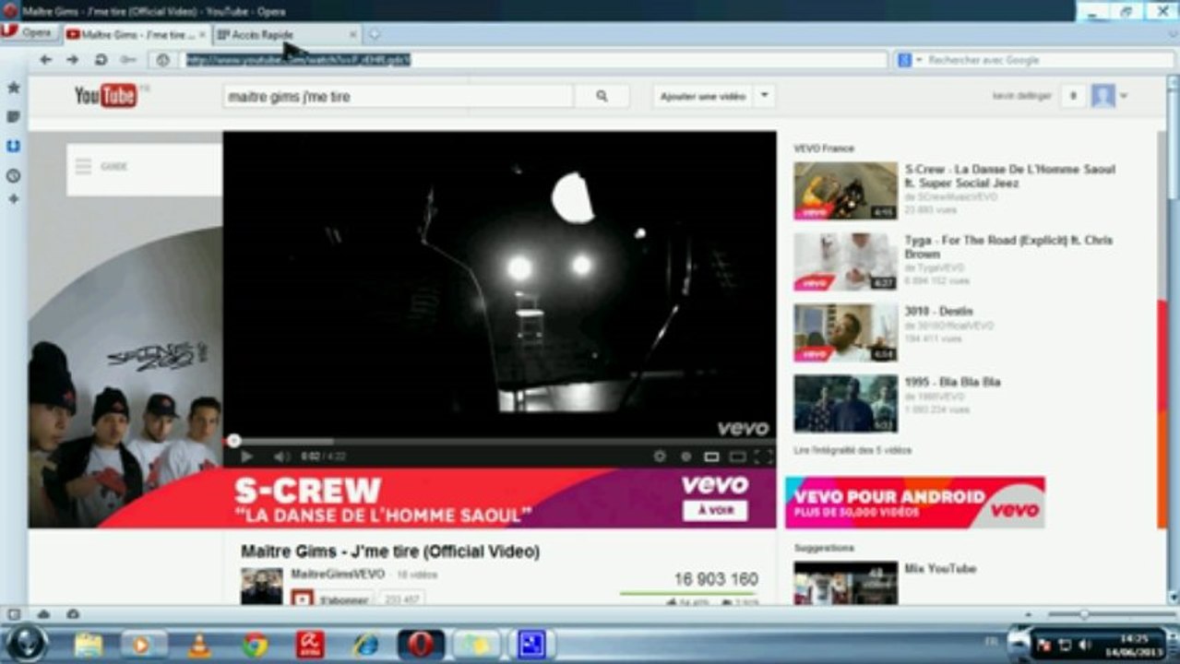Click the video progress bar

click(x=498, y=441)
